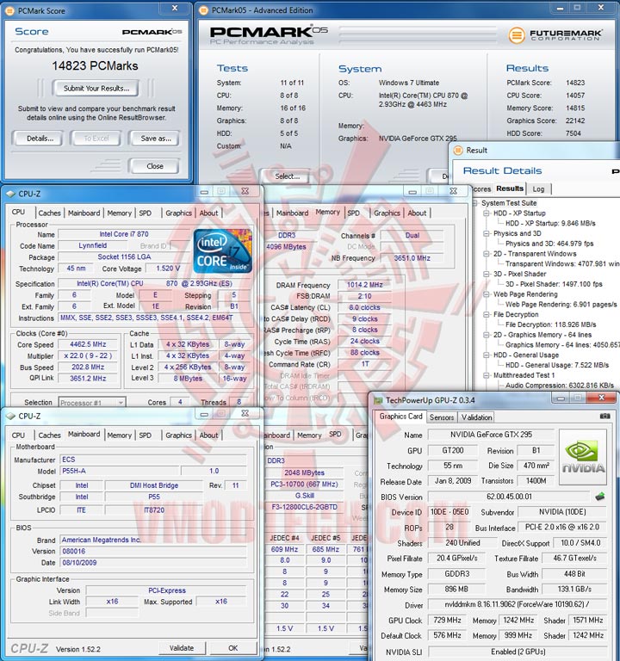
Task: Open the Log tab in Result Details
Action: coord(538,189)
